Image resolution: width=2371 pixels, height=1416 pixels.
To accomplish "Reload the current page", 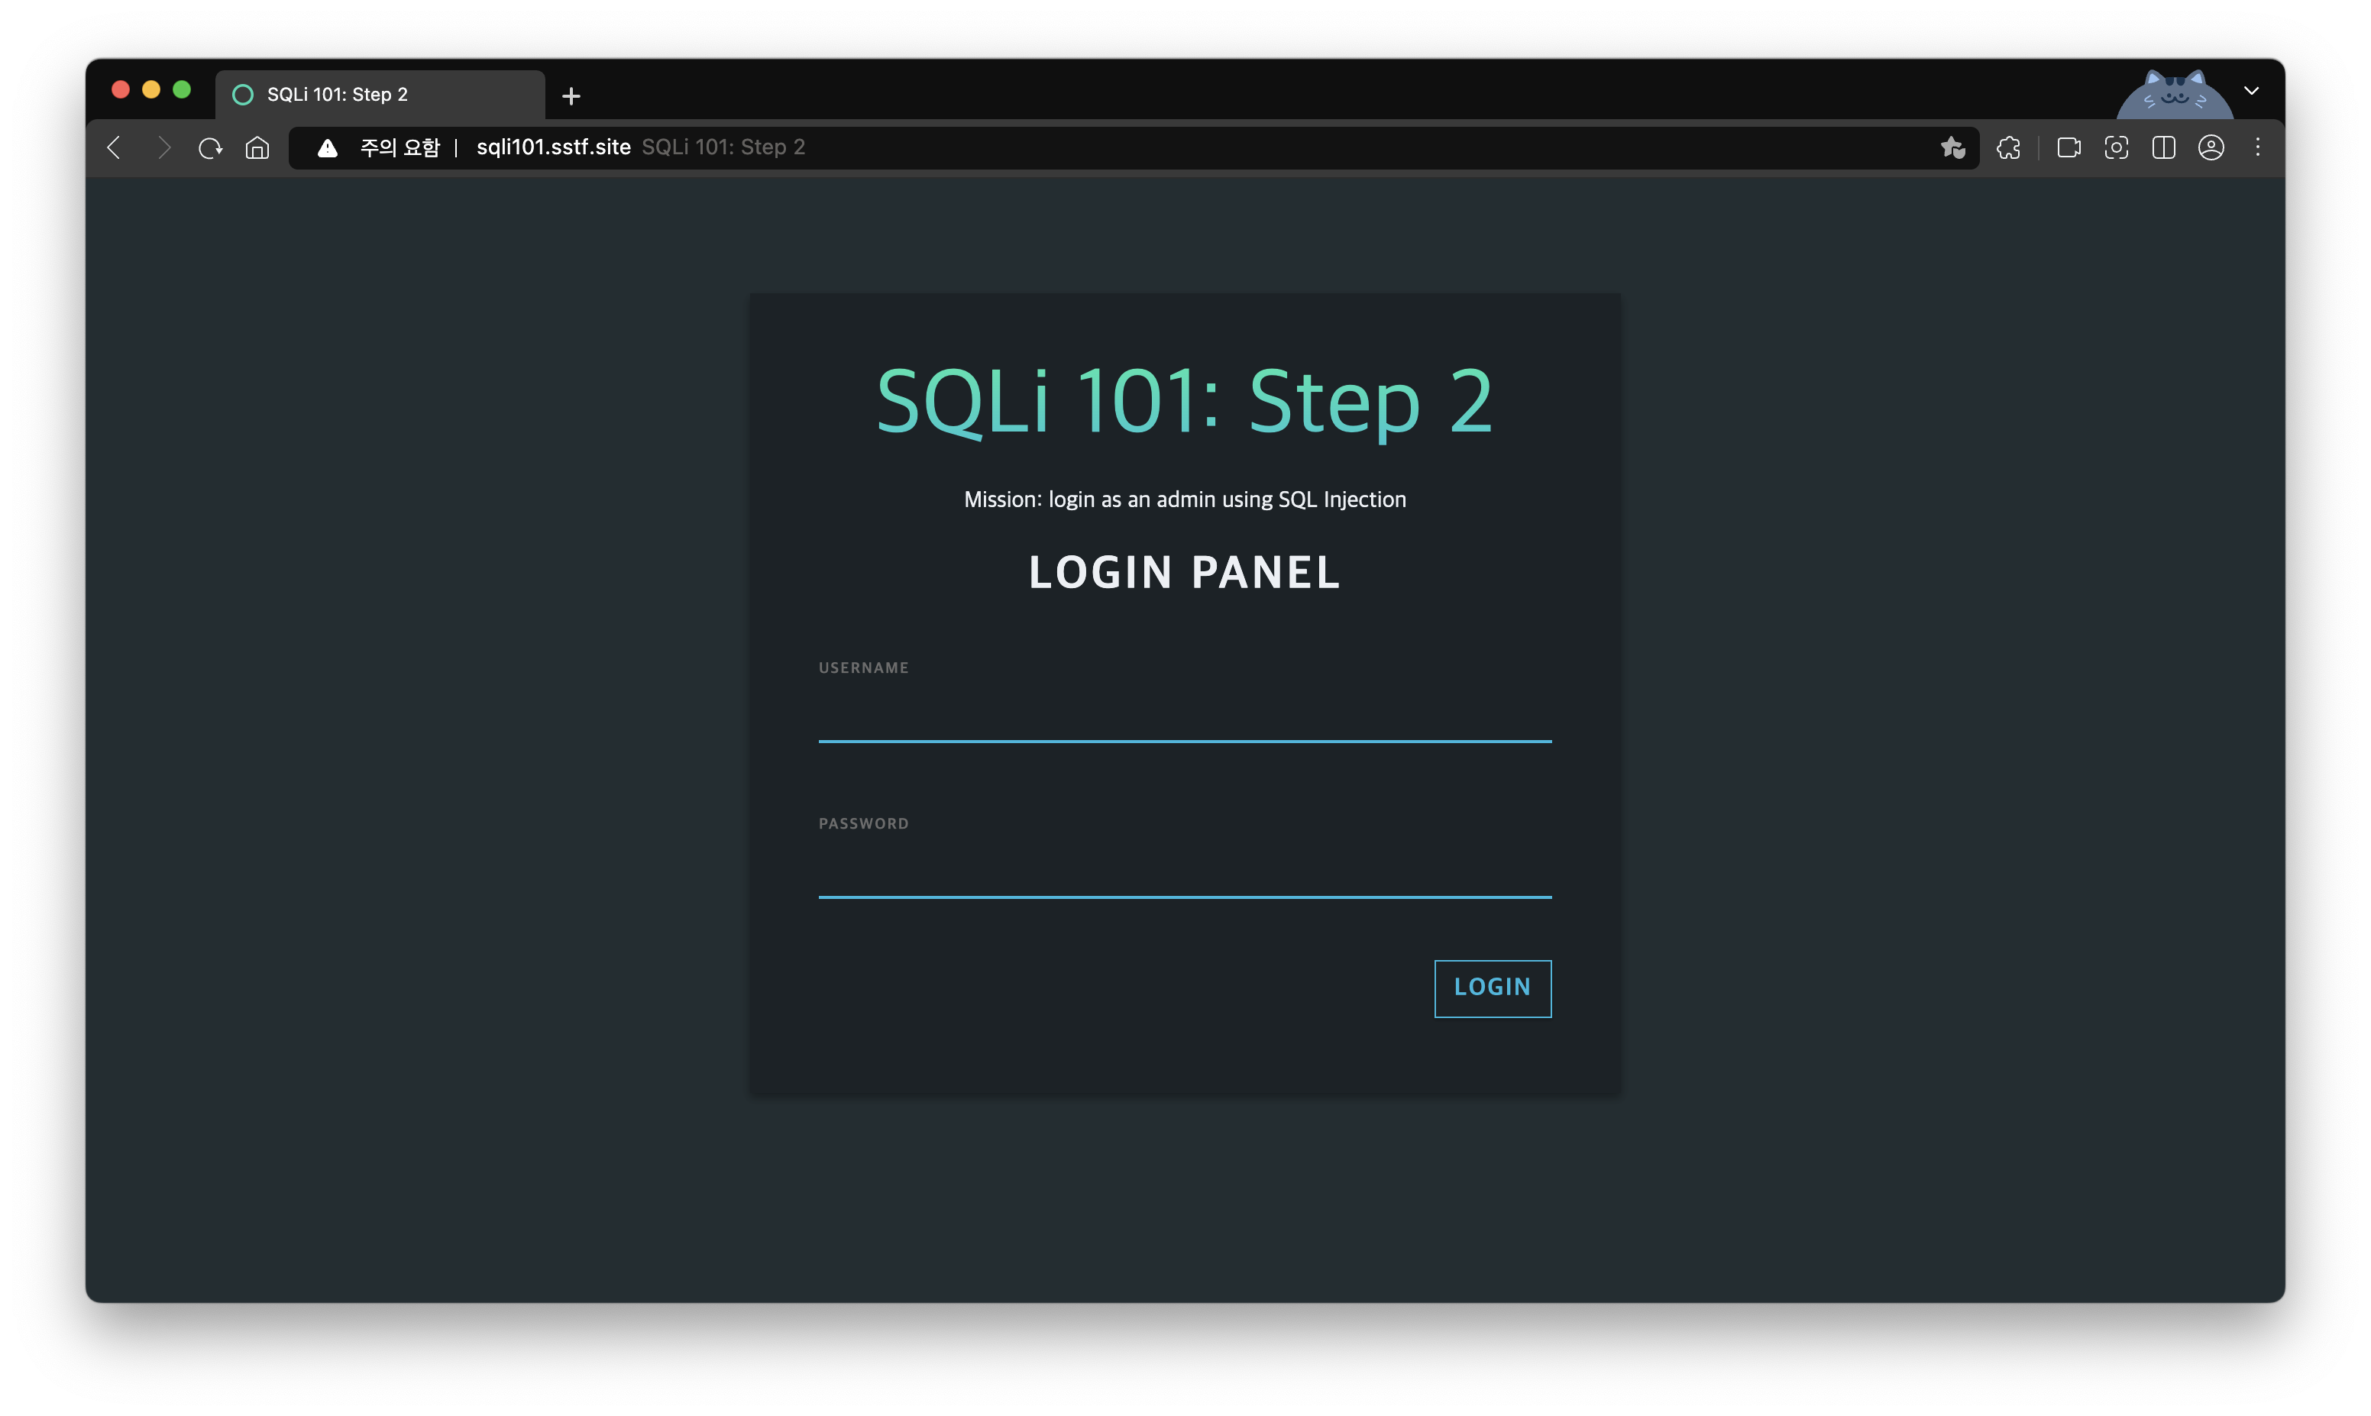I will pyautogui.click(x=210, y=148).
